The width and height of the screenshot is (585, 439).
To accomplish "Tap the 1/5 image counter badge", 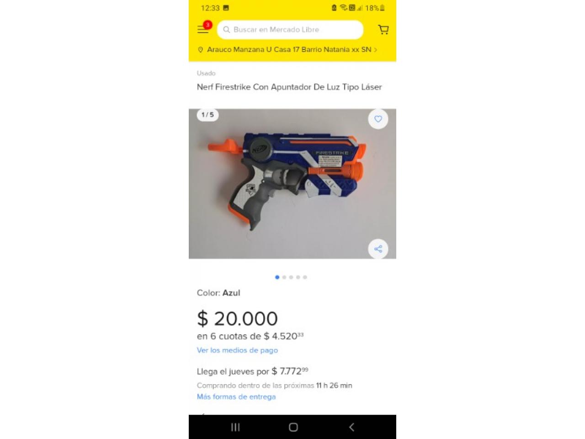I will tap(207, 115).
